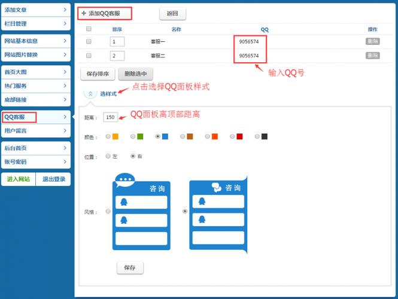Screen dimensions: 398x299
Task: Select the second 风格 style radio button
Action: point(185,211)
